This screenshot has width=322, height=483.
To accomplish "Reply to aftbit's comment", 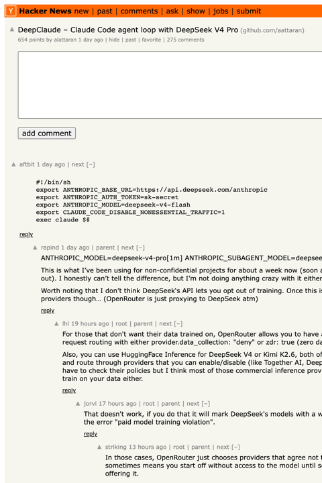I will [x=26, y=234].
